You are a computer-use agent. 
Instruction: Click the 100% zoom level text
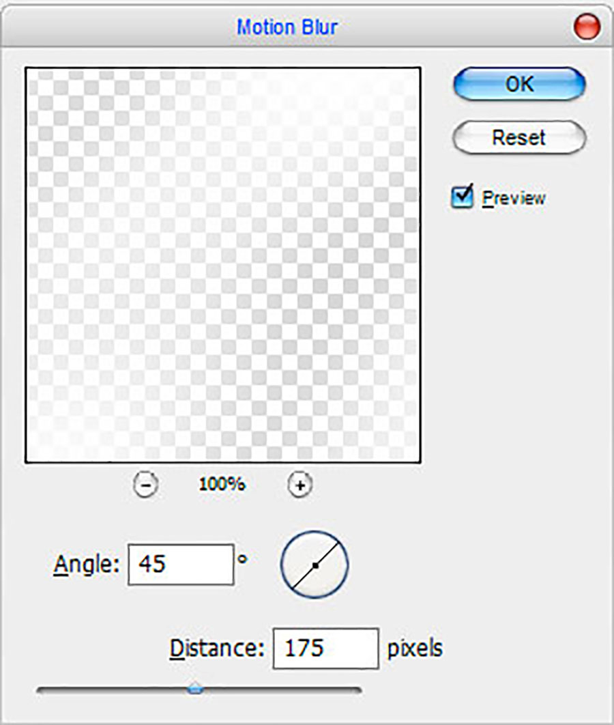click(222, 485)
